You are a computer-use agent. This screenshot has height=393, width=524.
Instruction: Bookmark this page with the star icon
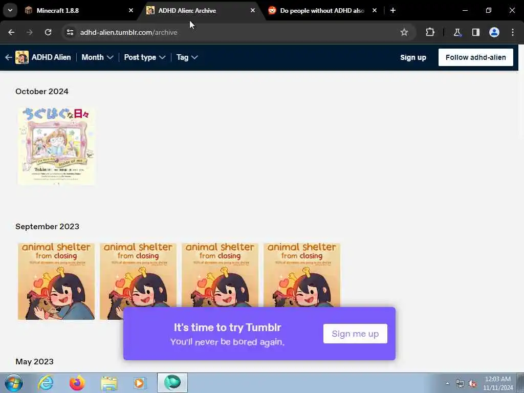pos(404,32)
